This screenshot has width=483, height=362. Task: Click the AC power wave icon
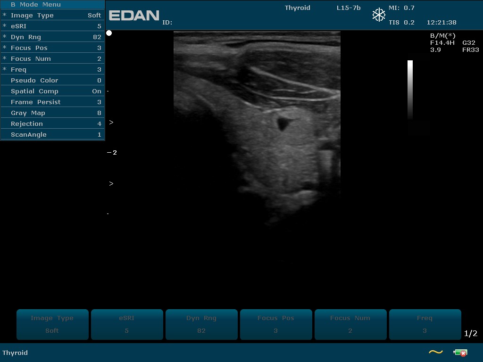pos(435,352)
